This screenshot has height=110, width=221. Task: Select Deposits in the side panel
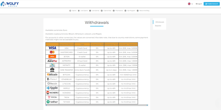click(x=158, y=26)
